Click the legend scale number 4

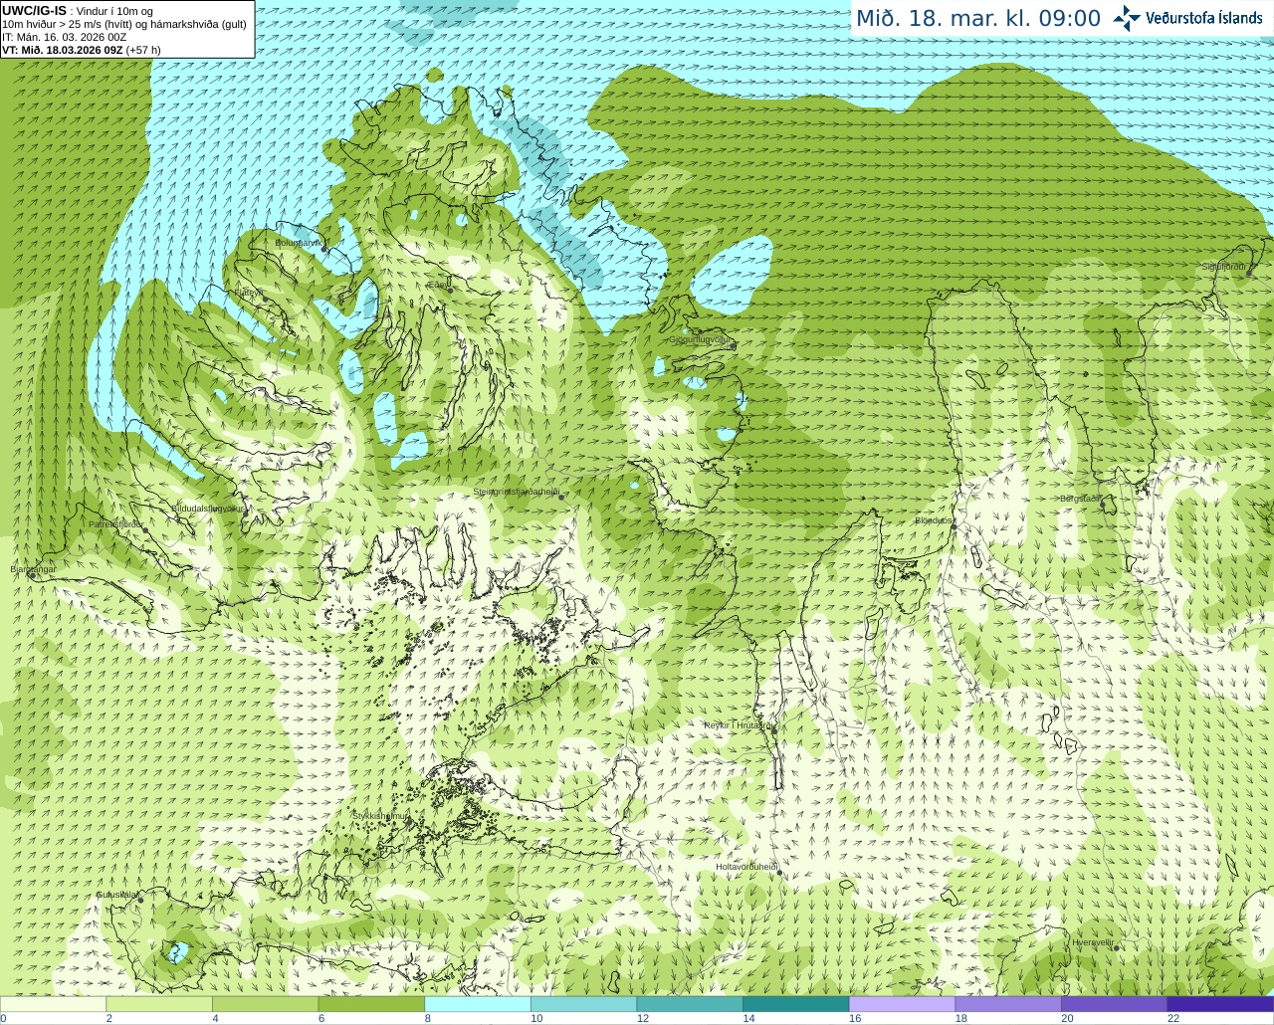click(x=215, y=1018)
